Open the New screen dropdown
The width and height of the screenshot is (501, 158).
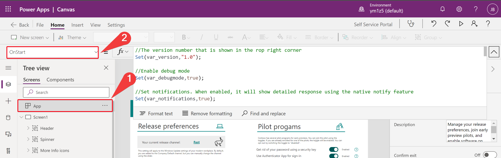click(x=30, y=37)
